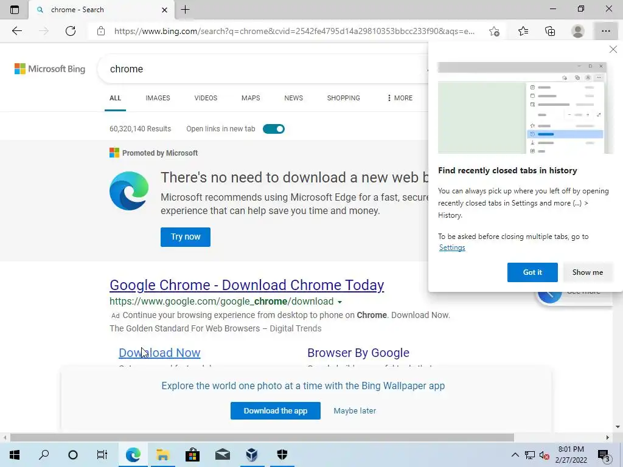Open the Settings link in popup
Screen dimensions: 623x467
click(x=452, y=247)
